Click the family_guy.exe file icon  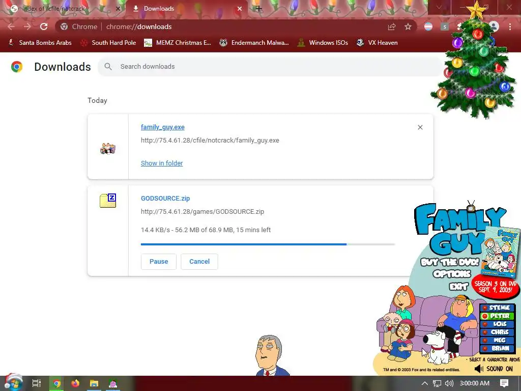108,148
